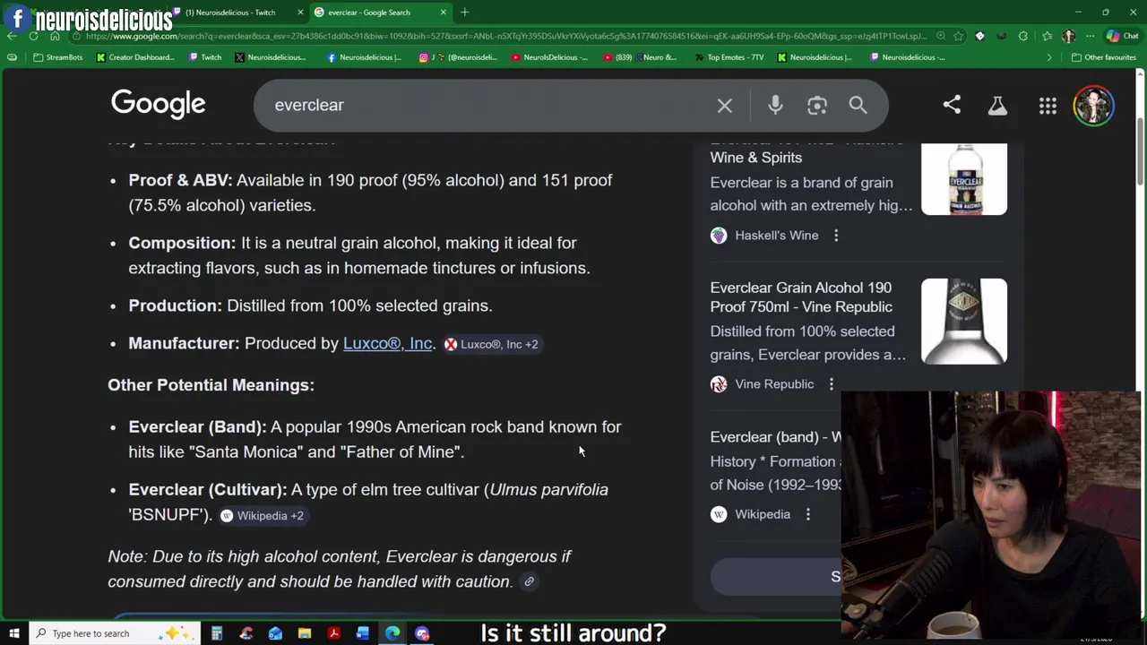Open the Other favourites folder
The width and height of the screenshot is (1147, 645).
tap(1104, 57)
